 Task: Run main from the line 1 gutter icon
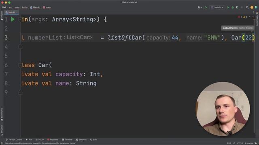[13, 19]
